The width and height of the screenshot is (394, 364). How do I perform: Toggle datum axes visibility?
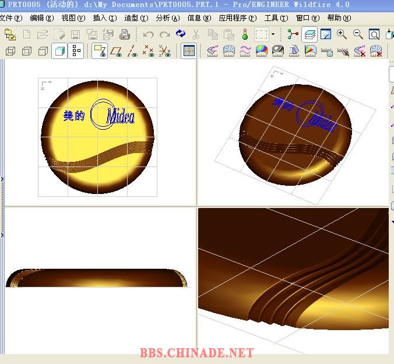(x=132, y=51)
